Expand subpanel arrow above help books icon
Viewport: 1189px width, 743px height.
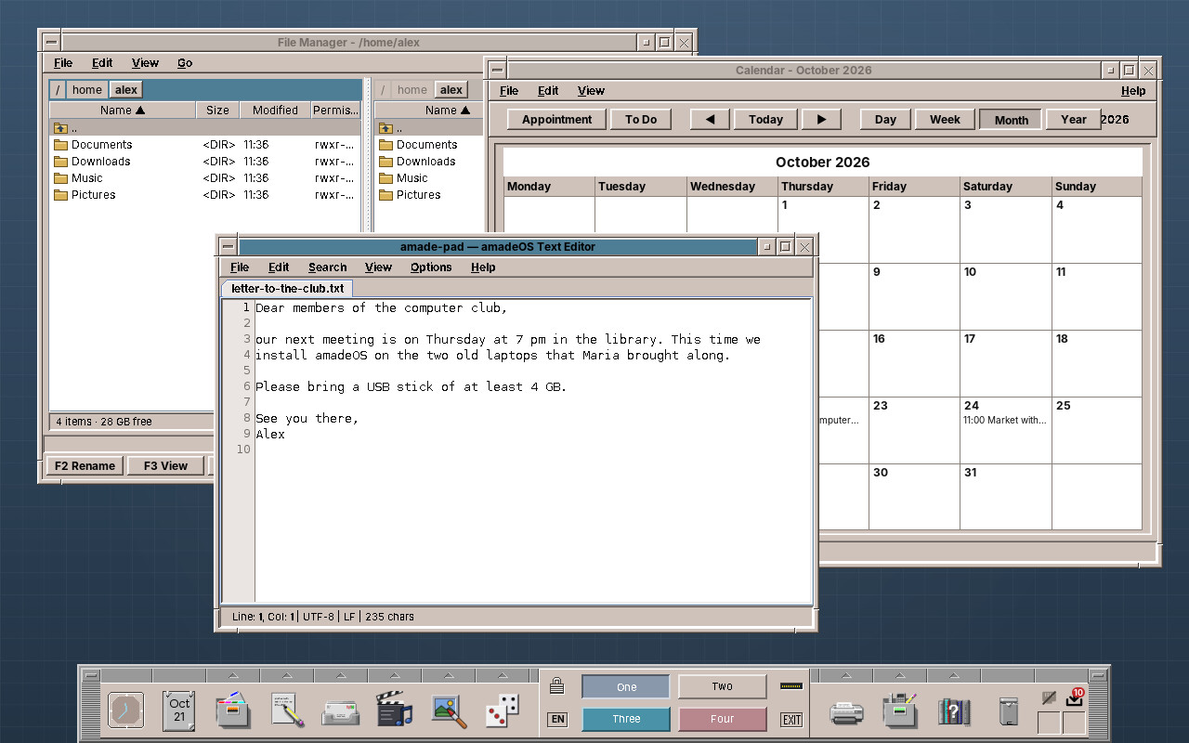coord(954,675)
